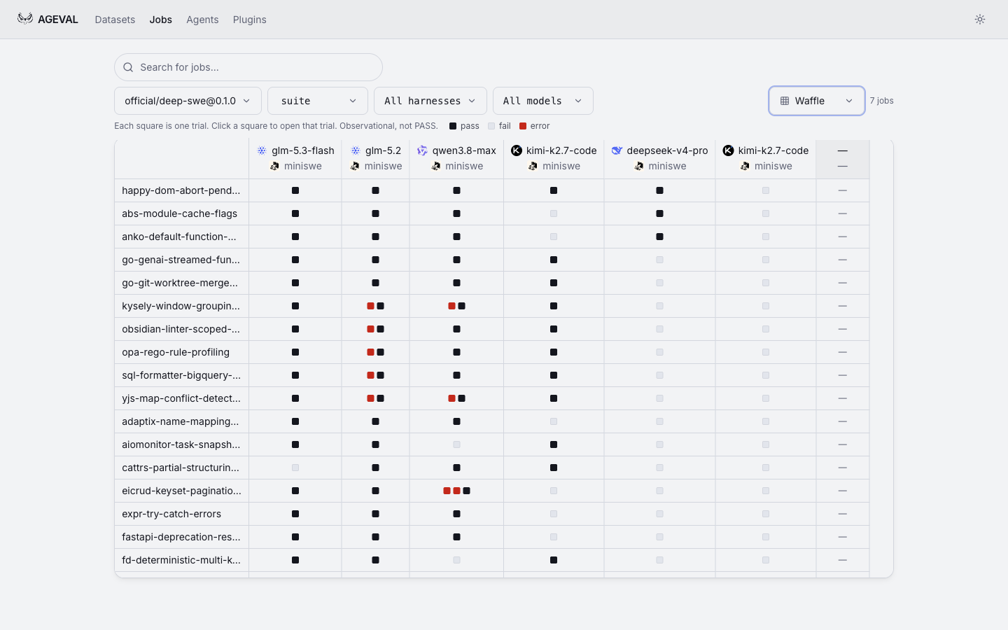The image size is (1008, 630).
Task: Click fastapi-deprecation-res task name
Action: [x=181, y=537]
